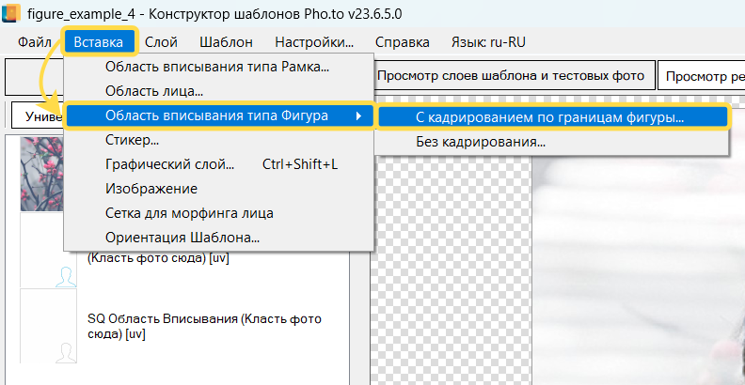The image size is (745, 385).
Task: Choose Стикер... from the Вставка menu
Action: coord(132,141)
